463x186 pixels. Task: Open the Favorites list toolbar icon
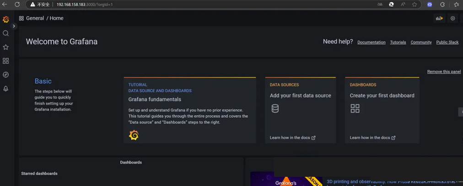pos(456,5)
